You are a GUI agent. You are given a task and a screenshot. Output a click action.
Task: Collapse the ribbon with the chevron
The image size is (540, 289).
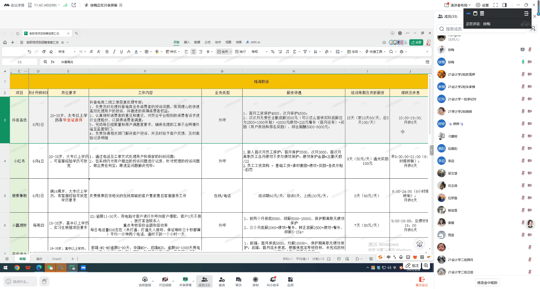[427, 52]
